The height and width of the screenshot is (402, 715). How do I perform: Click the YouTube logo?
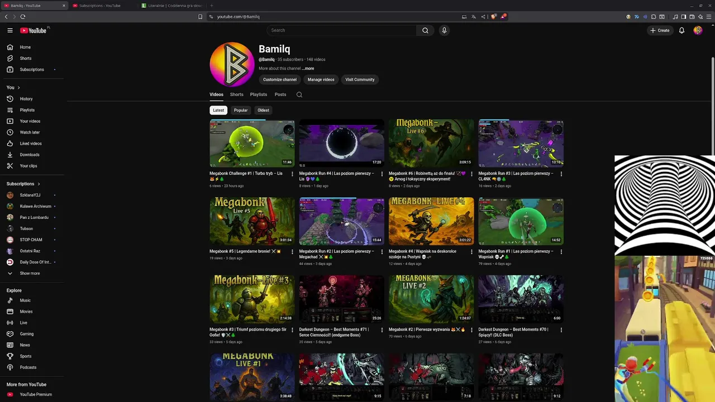tap(34, 30)
